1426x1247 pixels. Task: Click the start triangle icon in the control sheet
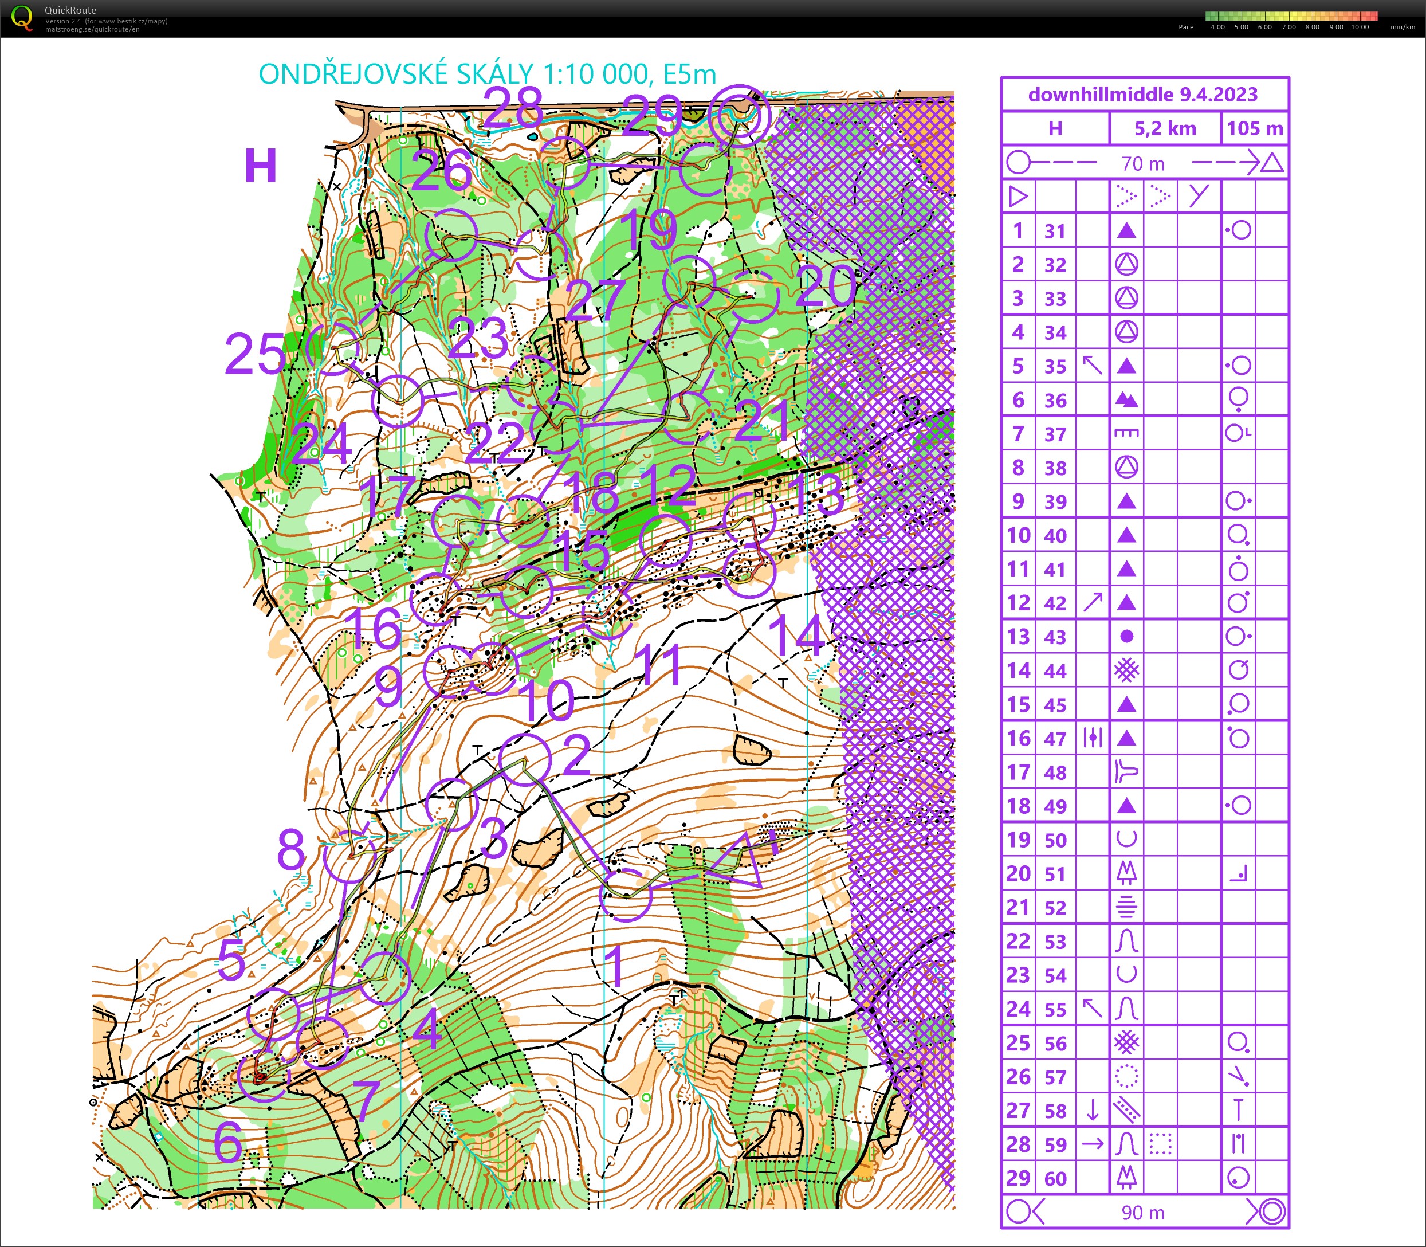coord(1019,196)
